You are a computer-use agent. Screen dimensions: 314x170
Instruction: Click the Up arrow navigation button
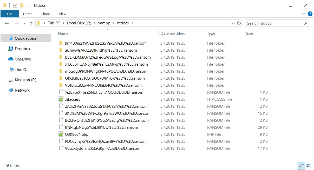(x=31, y=23)
